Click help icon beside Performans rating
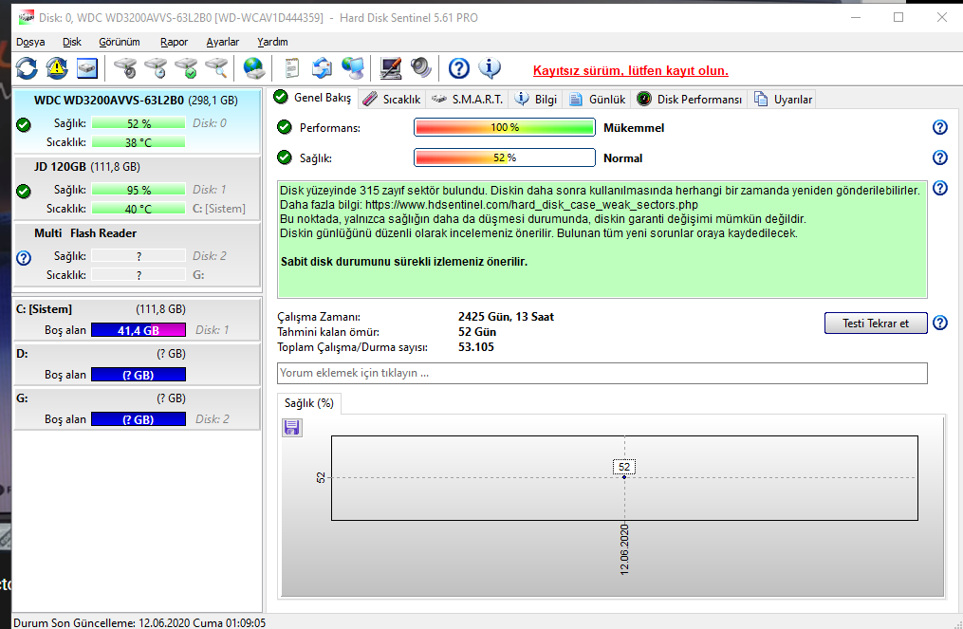 coord(939,127)
